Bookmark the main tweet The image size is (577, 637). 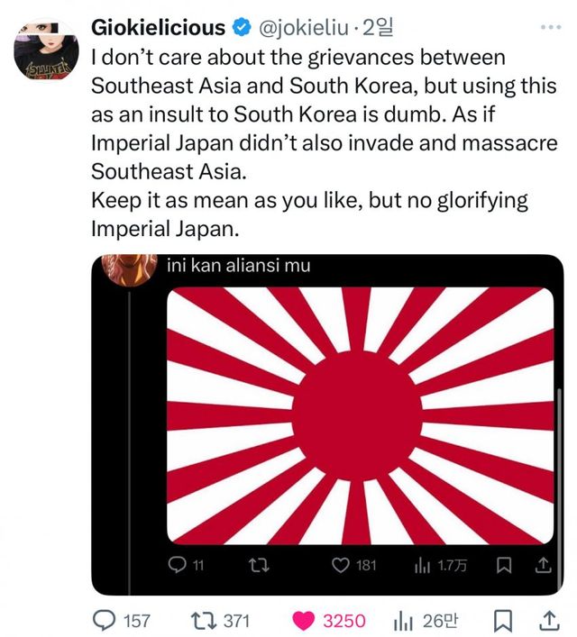click(x=502, y=621)
